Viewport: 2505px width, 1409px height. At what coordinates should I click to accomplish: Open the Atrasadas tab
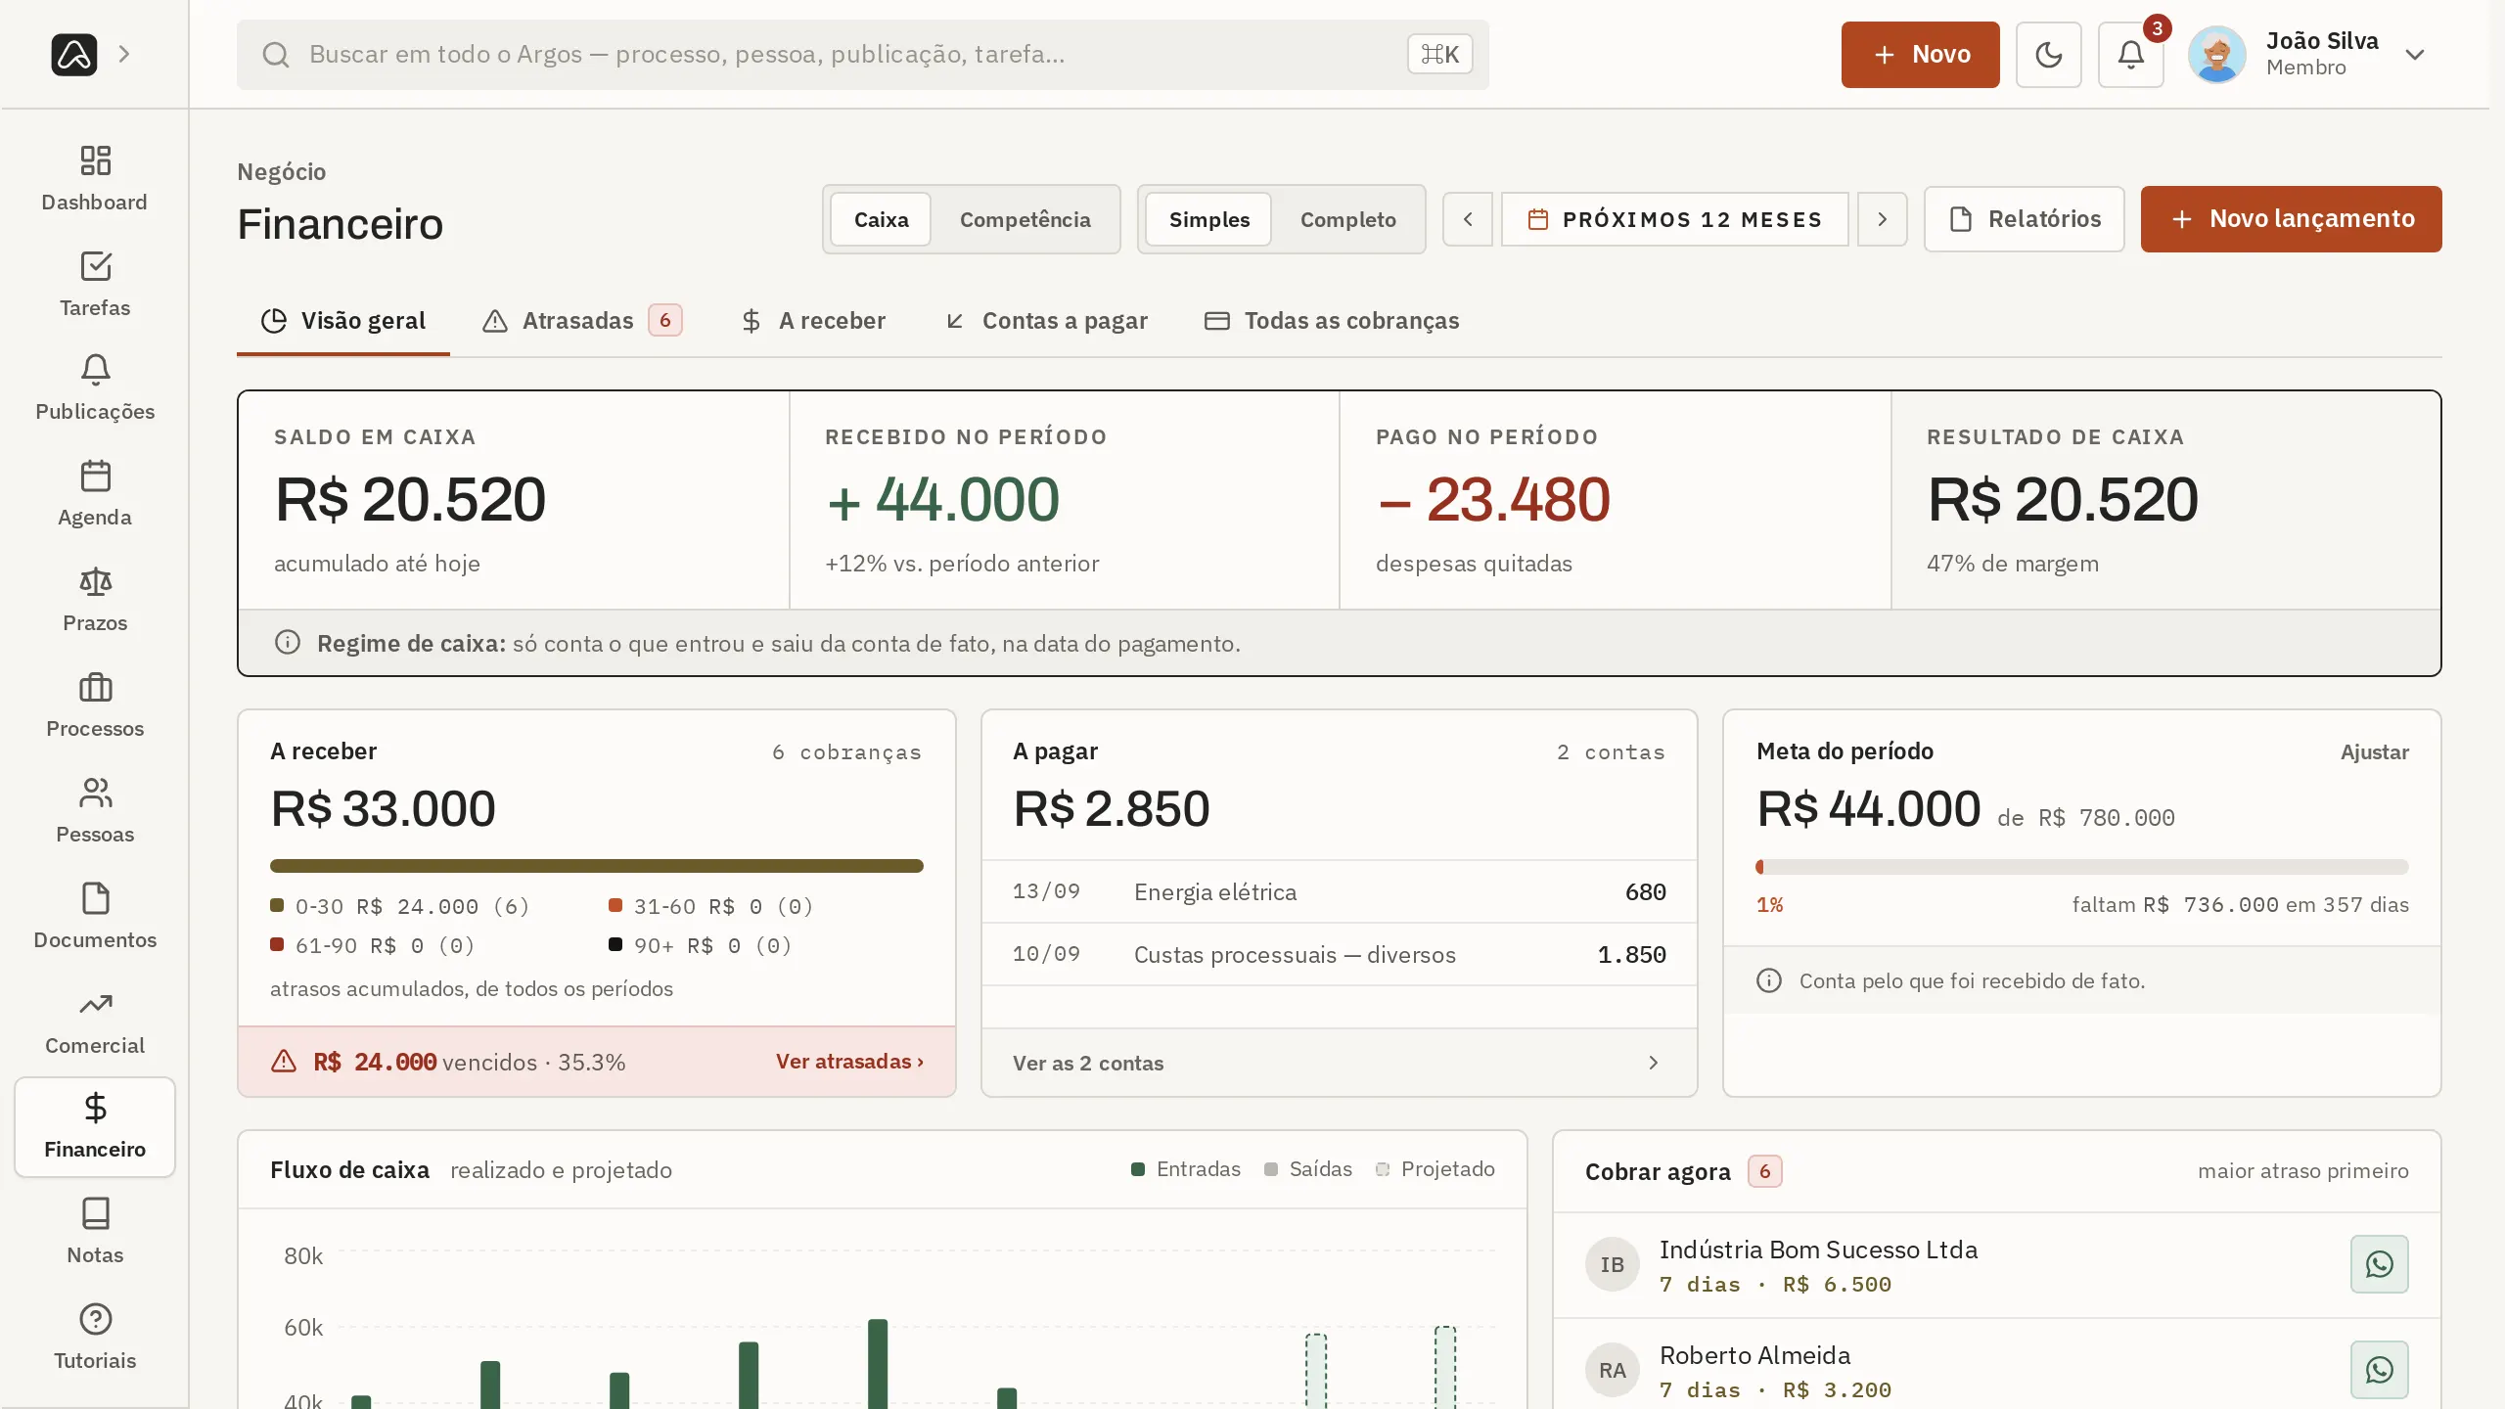point(582,321)
